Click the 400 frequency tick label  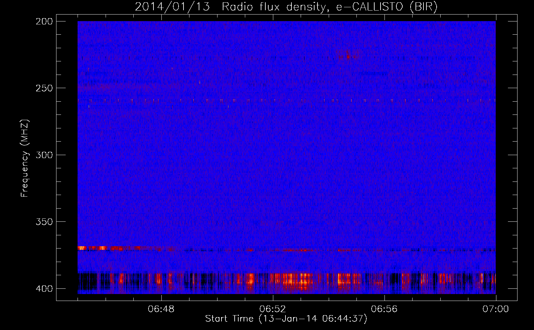click(44, 288)
